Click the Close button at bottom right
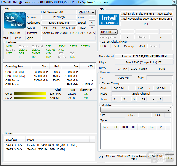 pos(169,158)
